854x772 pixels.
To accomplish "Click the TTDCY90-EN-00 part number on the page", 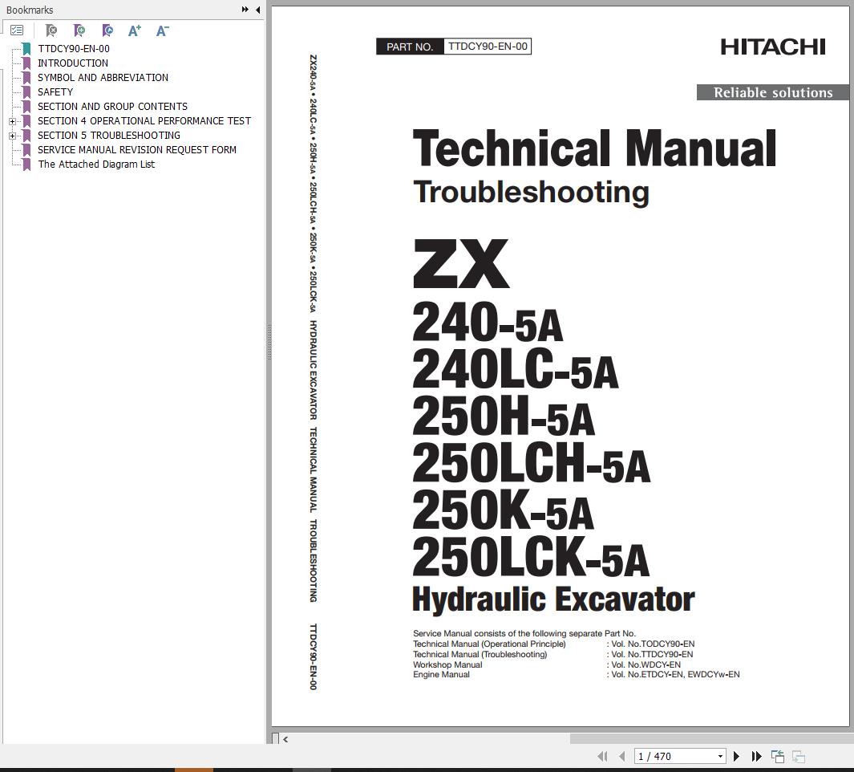I will coord(488,47).
